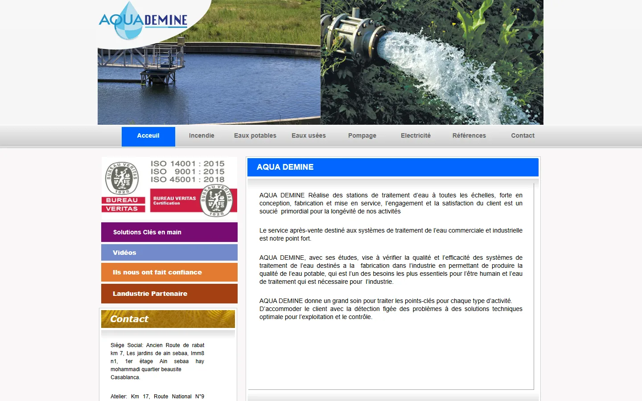Click the Solutions Clés en main button

click(169, 232)
